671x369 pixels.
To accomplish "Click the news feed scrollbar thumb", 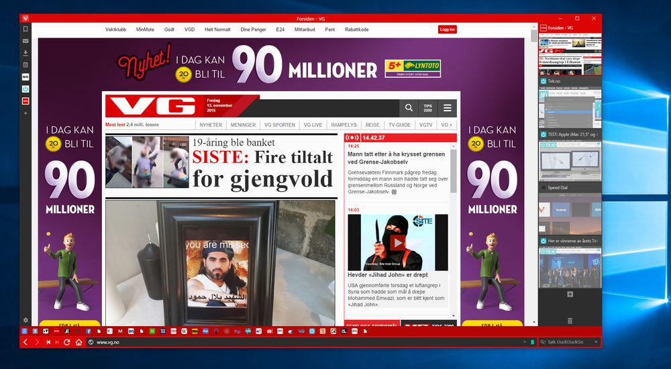I will point(454,171).
